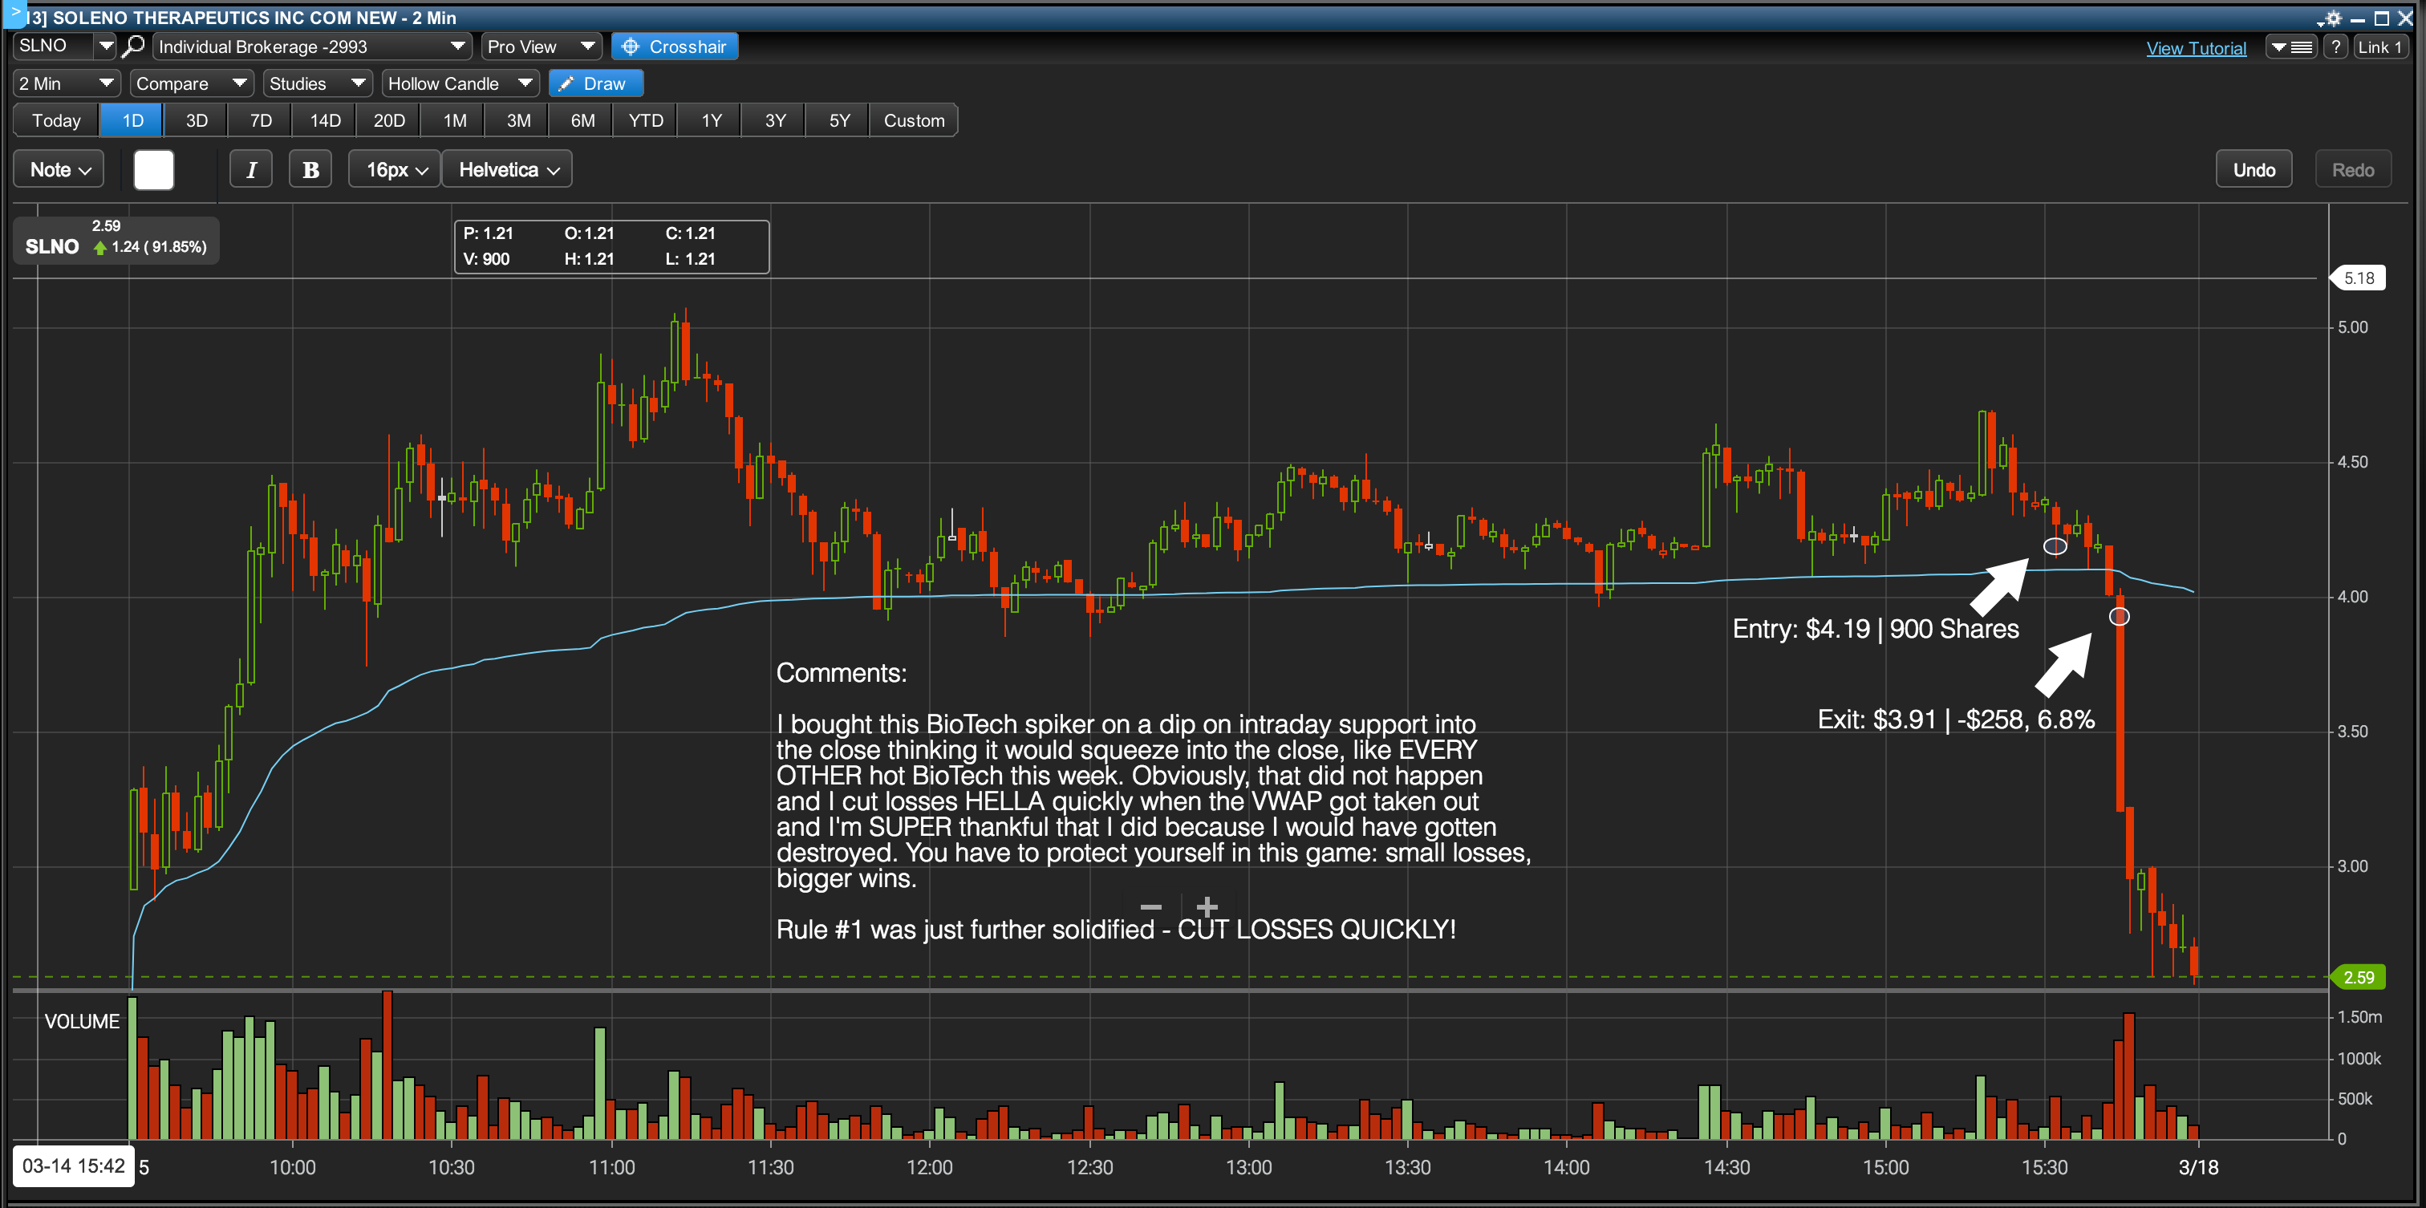This screenshot has width=2426, height=1208.
Task: Open the Hollow Candle chart type dropdown
Action: [x=459, y=83]
